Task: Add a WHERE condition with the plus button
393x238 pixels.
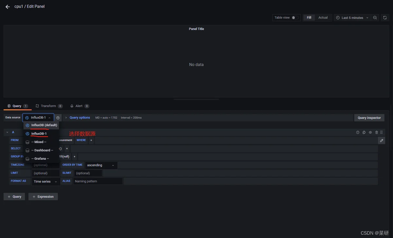Action: tap(91, 140)
